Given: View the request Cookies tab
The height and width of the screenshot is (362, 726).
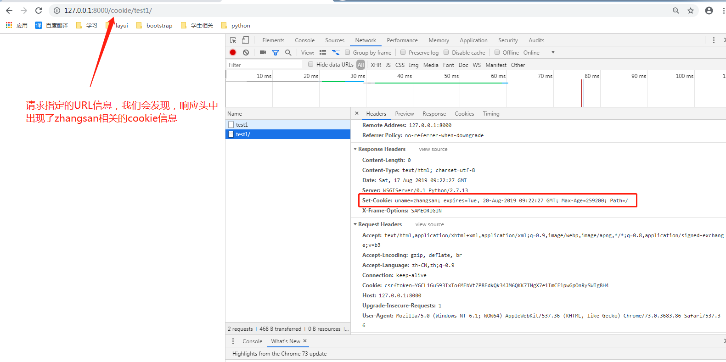Looking at the screenshot, I should pos(464,114).
